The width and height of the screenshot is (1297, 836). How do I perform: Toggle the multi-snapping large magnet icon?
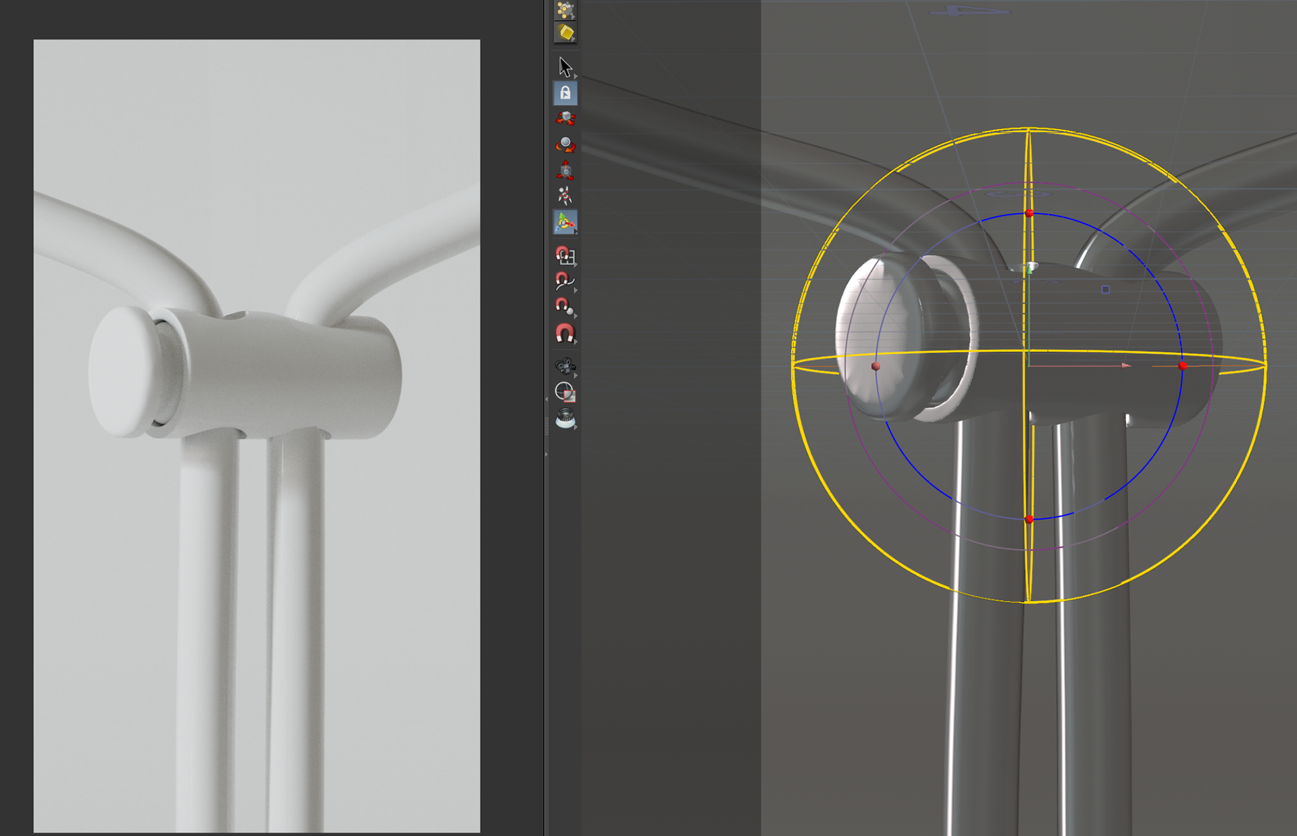[565, 334]
